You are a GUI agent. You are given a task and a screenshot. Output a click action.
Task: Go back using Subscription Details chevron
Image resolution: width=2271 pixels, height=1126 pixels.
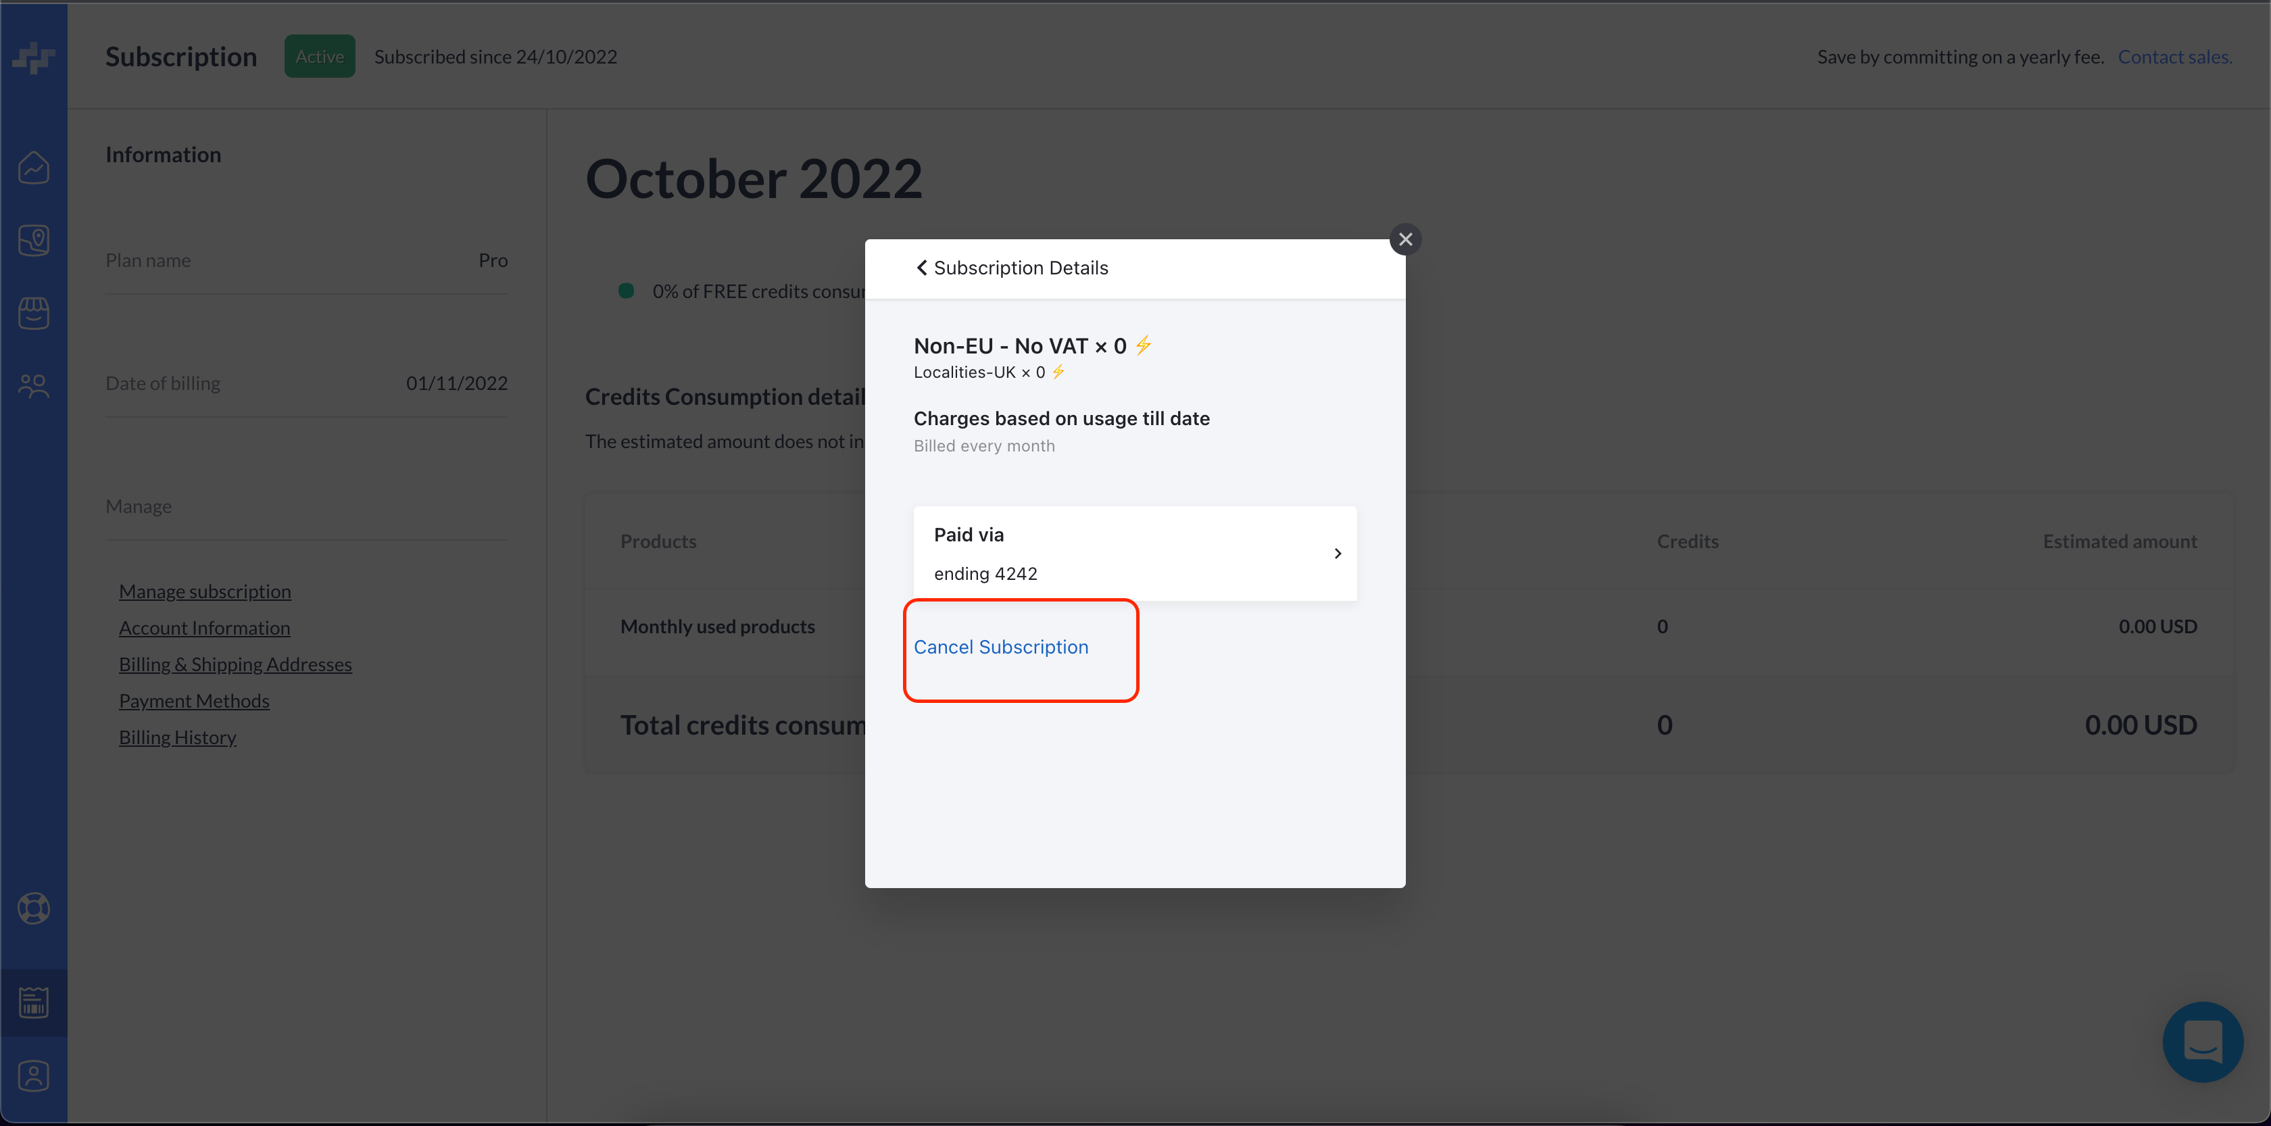pyautogui.click(x=921, y=268)
